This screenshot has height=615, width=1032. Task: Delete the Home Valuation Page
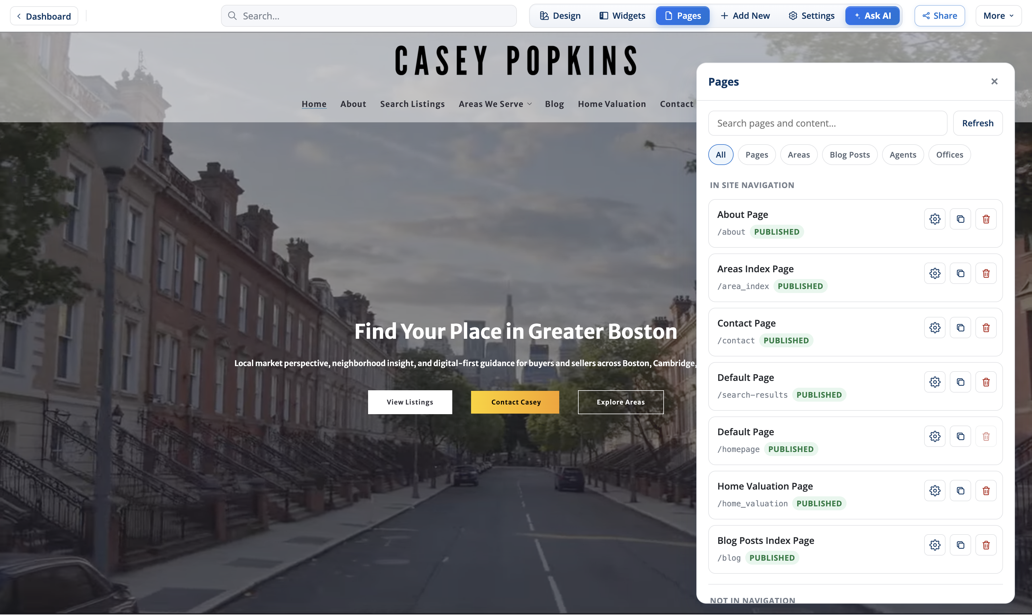[986, 490]
